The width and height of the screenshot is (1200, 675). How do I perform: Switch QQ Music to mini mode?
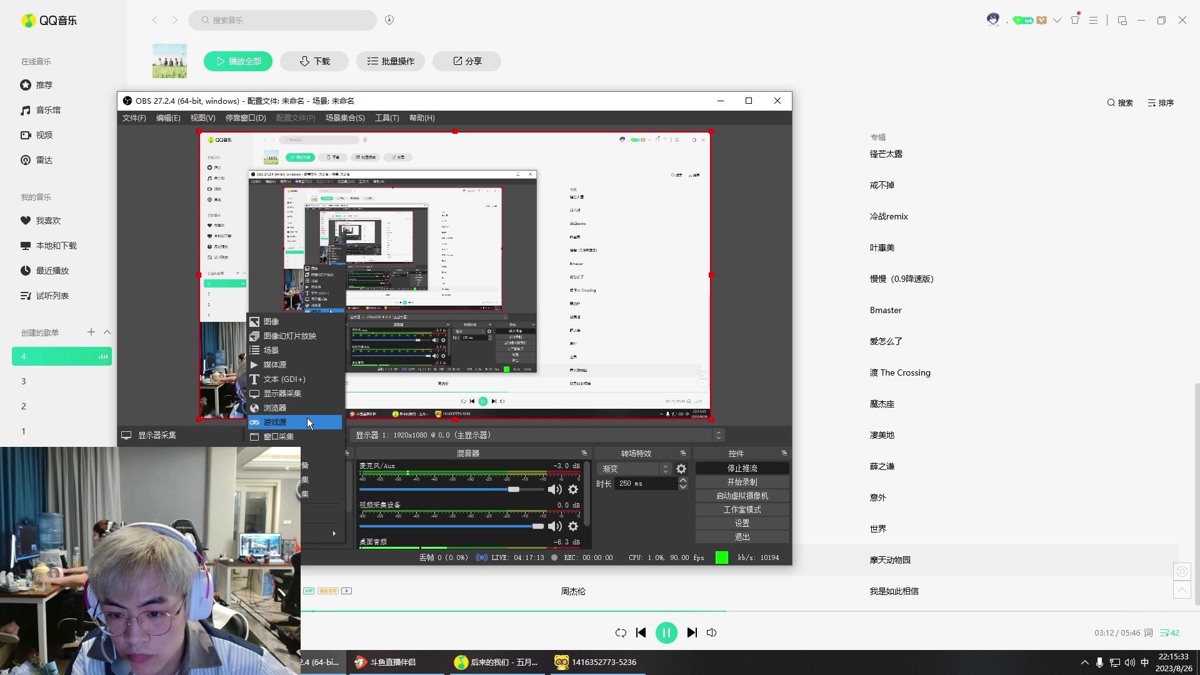1122,20
